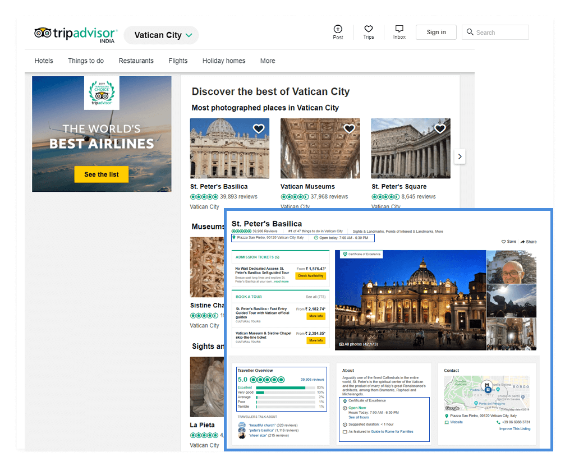
Task: Click the Excellent 83% rating bar
Action: tap(286, 388)
